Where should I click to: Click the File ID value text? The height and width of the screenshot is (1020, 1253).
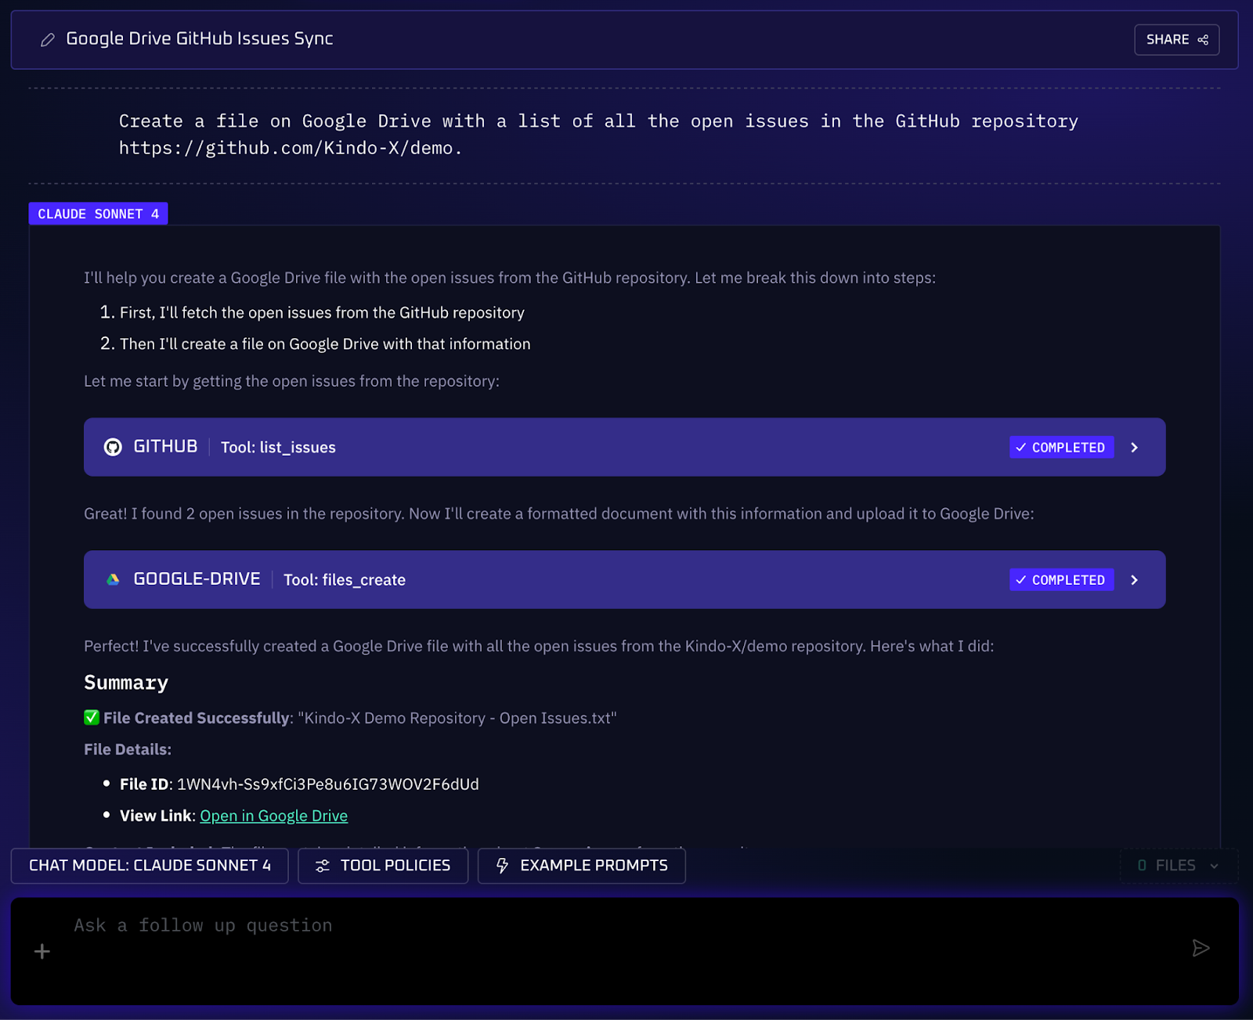[x=328, y=784]
